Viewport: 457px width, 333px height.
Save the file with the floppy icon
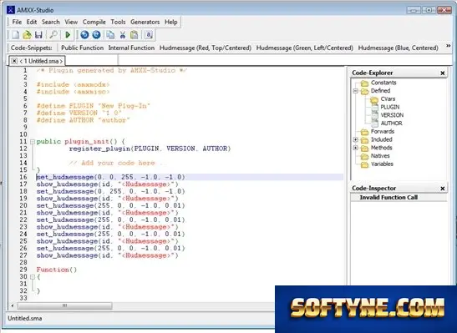[x=38, y=35]
